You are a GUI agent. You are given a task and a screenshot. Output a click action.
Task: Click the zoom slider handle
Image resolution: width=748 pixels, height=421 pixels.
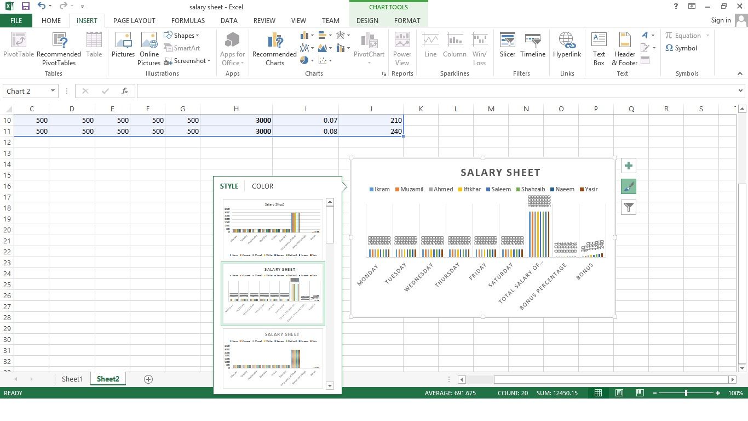click(x=686, y=393)
